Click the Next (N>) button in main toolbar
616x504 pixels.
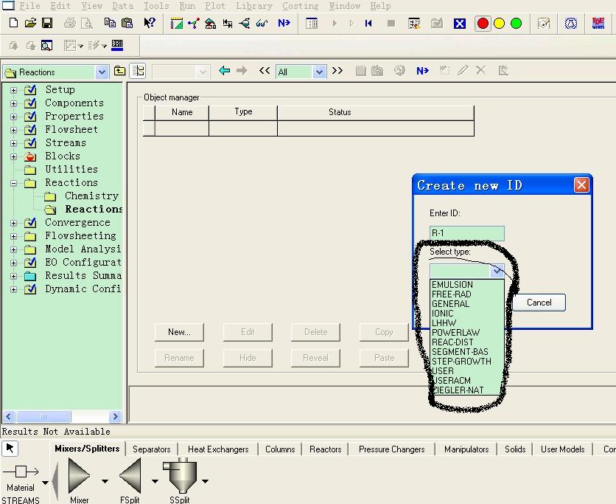tap(284, 24)
